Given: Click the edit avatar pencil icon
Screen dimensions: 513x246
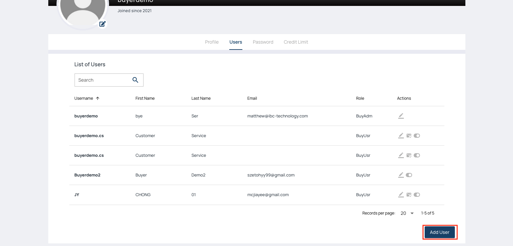Looking at the screenshot, I should 102,24.
